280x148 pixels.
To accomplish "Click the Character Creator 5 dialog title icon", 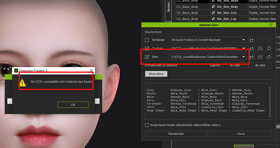I will tap(16, 71).
